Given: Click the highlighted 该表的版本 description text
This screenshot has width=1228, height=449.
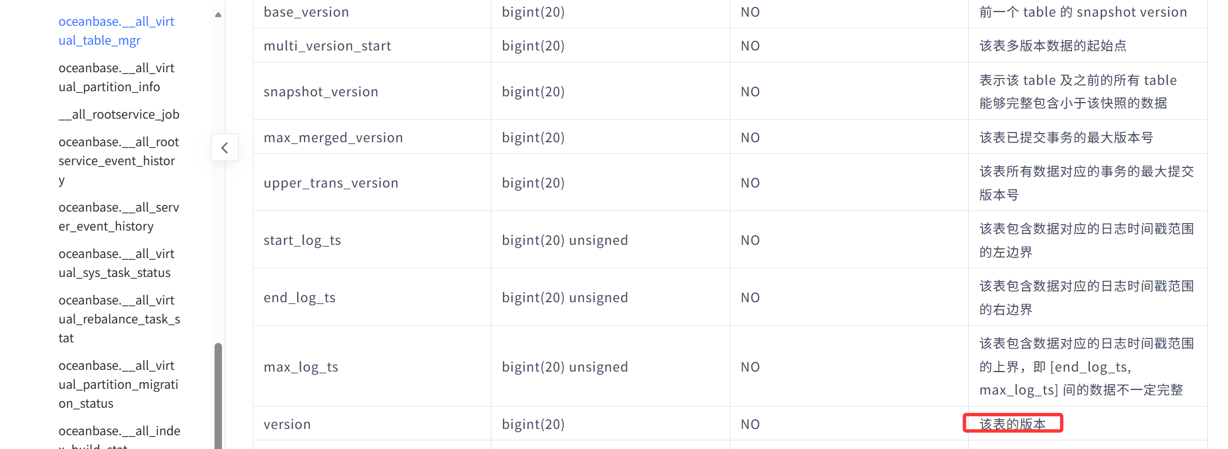Looking at the screenshot, I should tap(1012, 424).
